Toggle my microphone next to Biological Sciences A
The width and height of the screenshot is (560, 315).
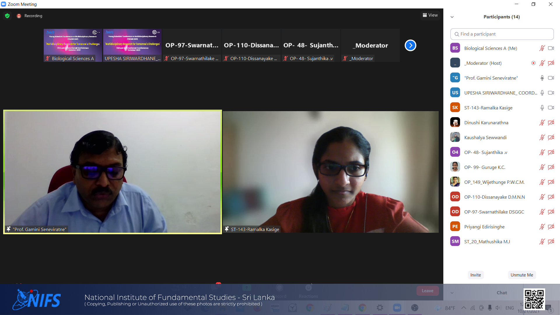542,48
